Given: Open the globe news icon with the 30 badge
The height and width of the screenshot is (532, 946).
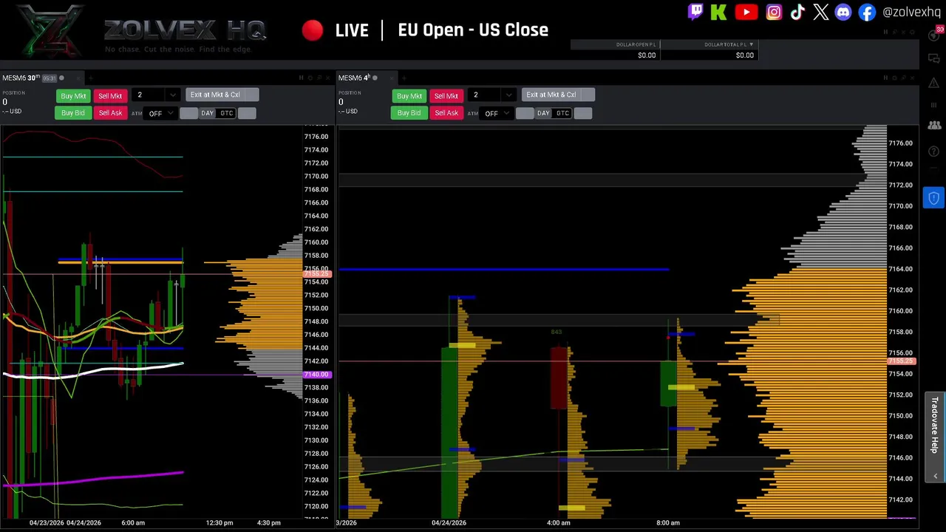Looking at the screenshot, I should (933, 35).
